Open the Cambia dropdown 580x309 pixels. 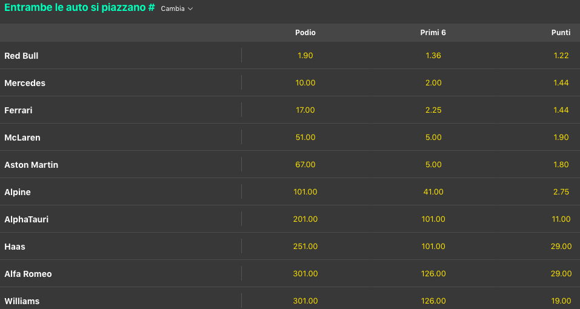tap(177, 9)
